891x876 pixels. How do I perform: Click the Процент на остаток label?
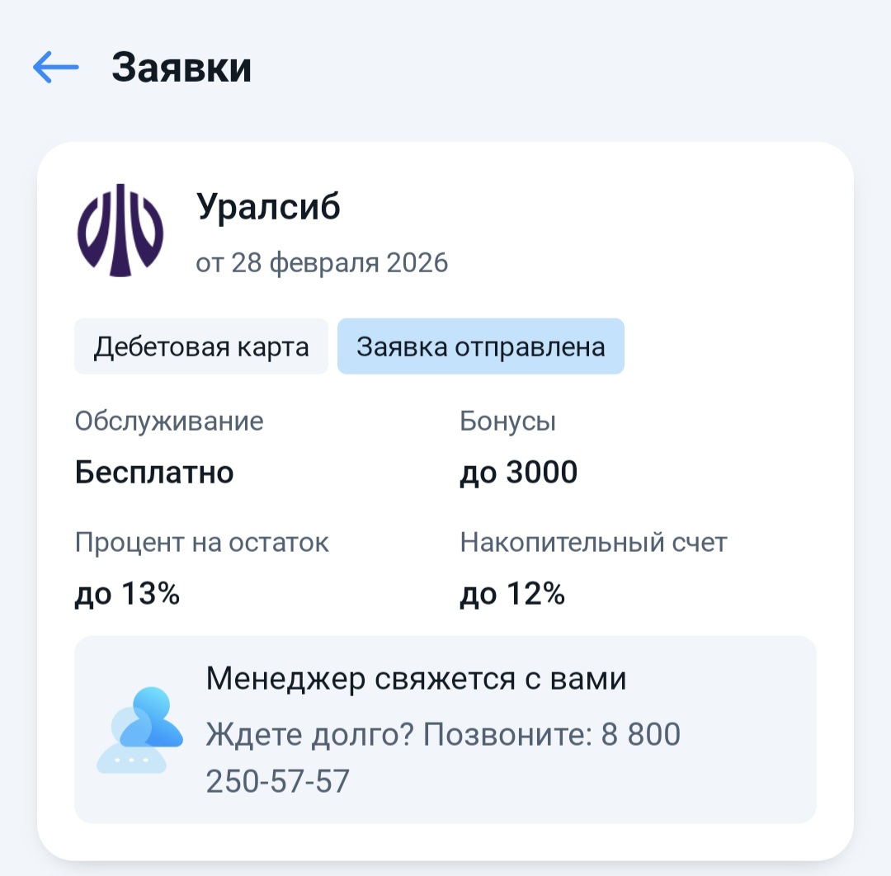point(201,543)
